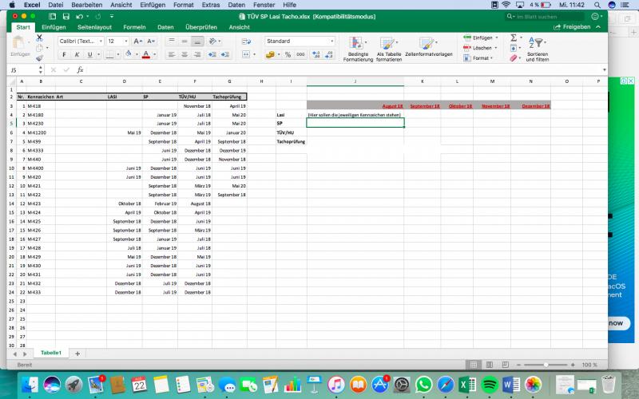
Task: Click the Top Align icon
Action: click(172, 41)
